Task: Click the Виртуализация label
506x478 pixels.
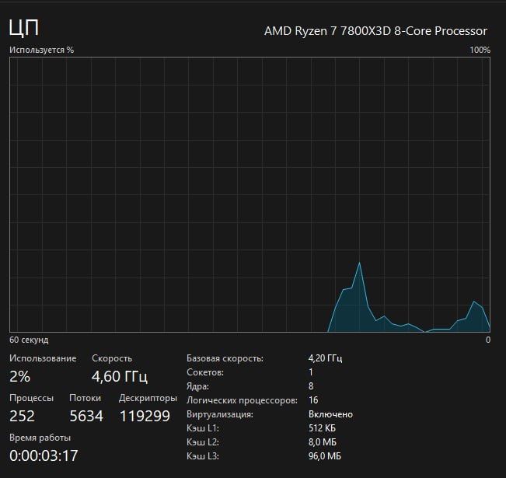Action: (x=220, y=414)
